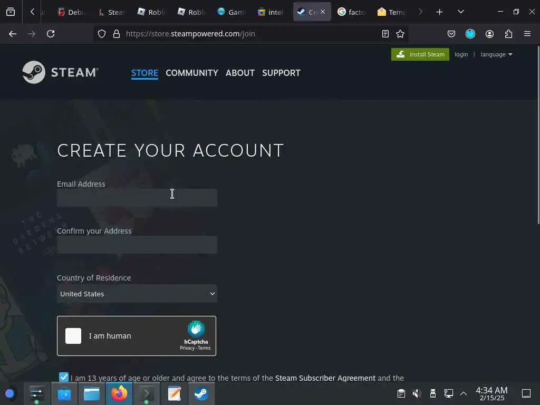Click the page vertical scrollbar
The height and width of the screenshot is (405, 540).
(x=538, y=135)
